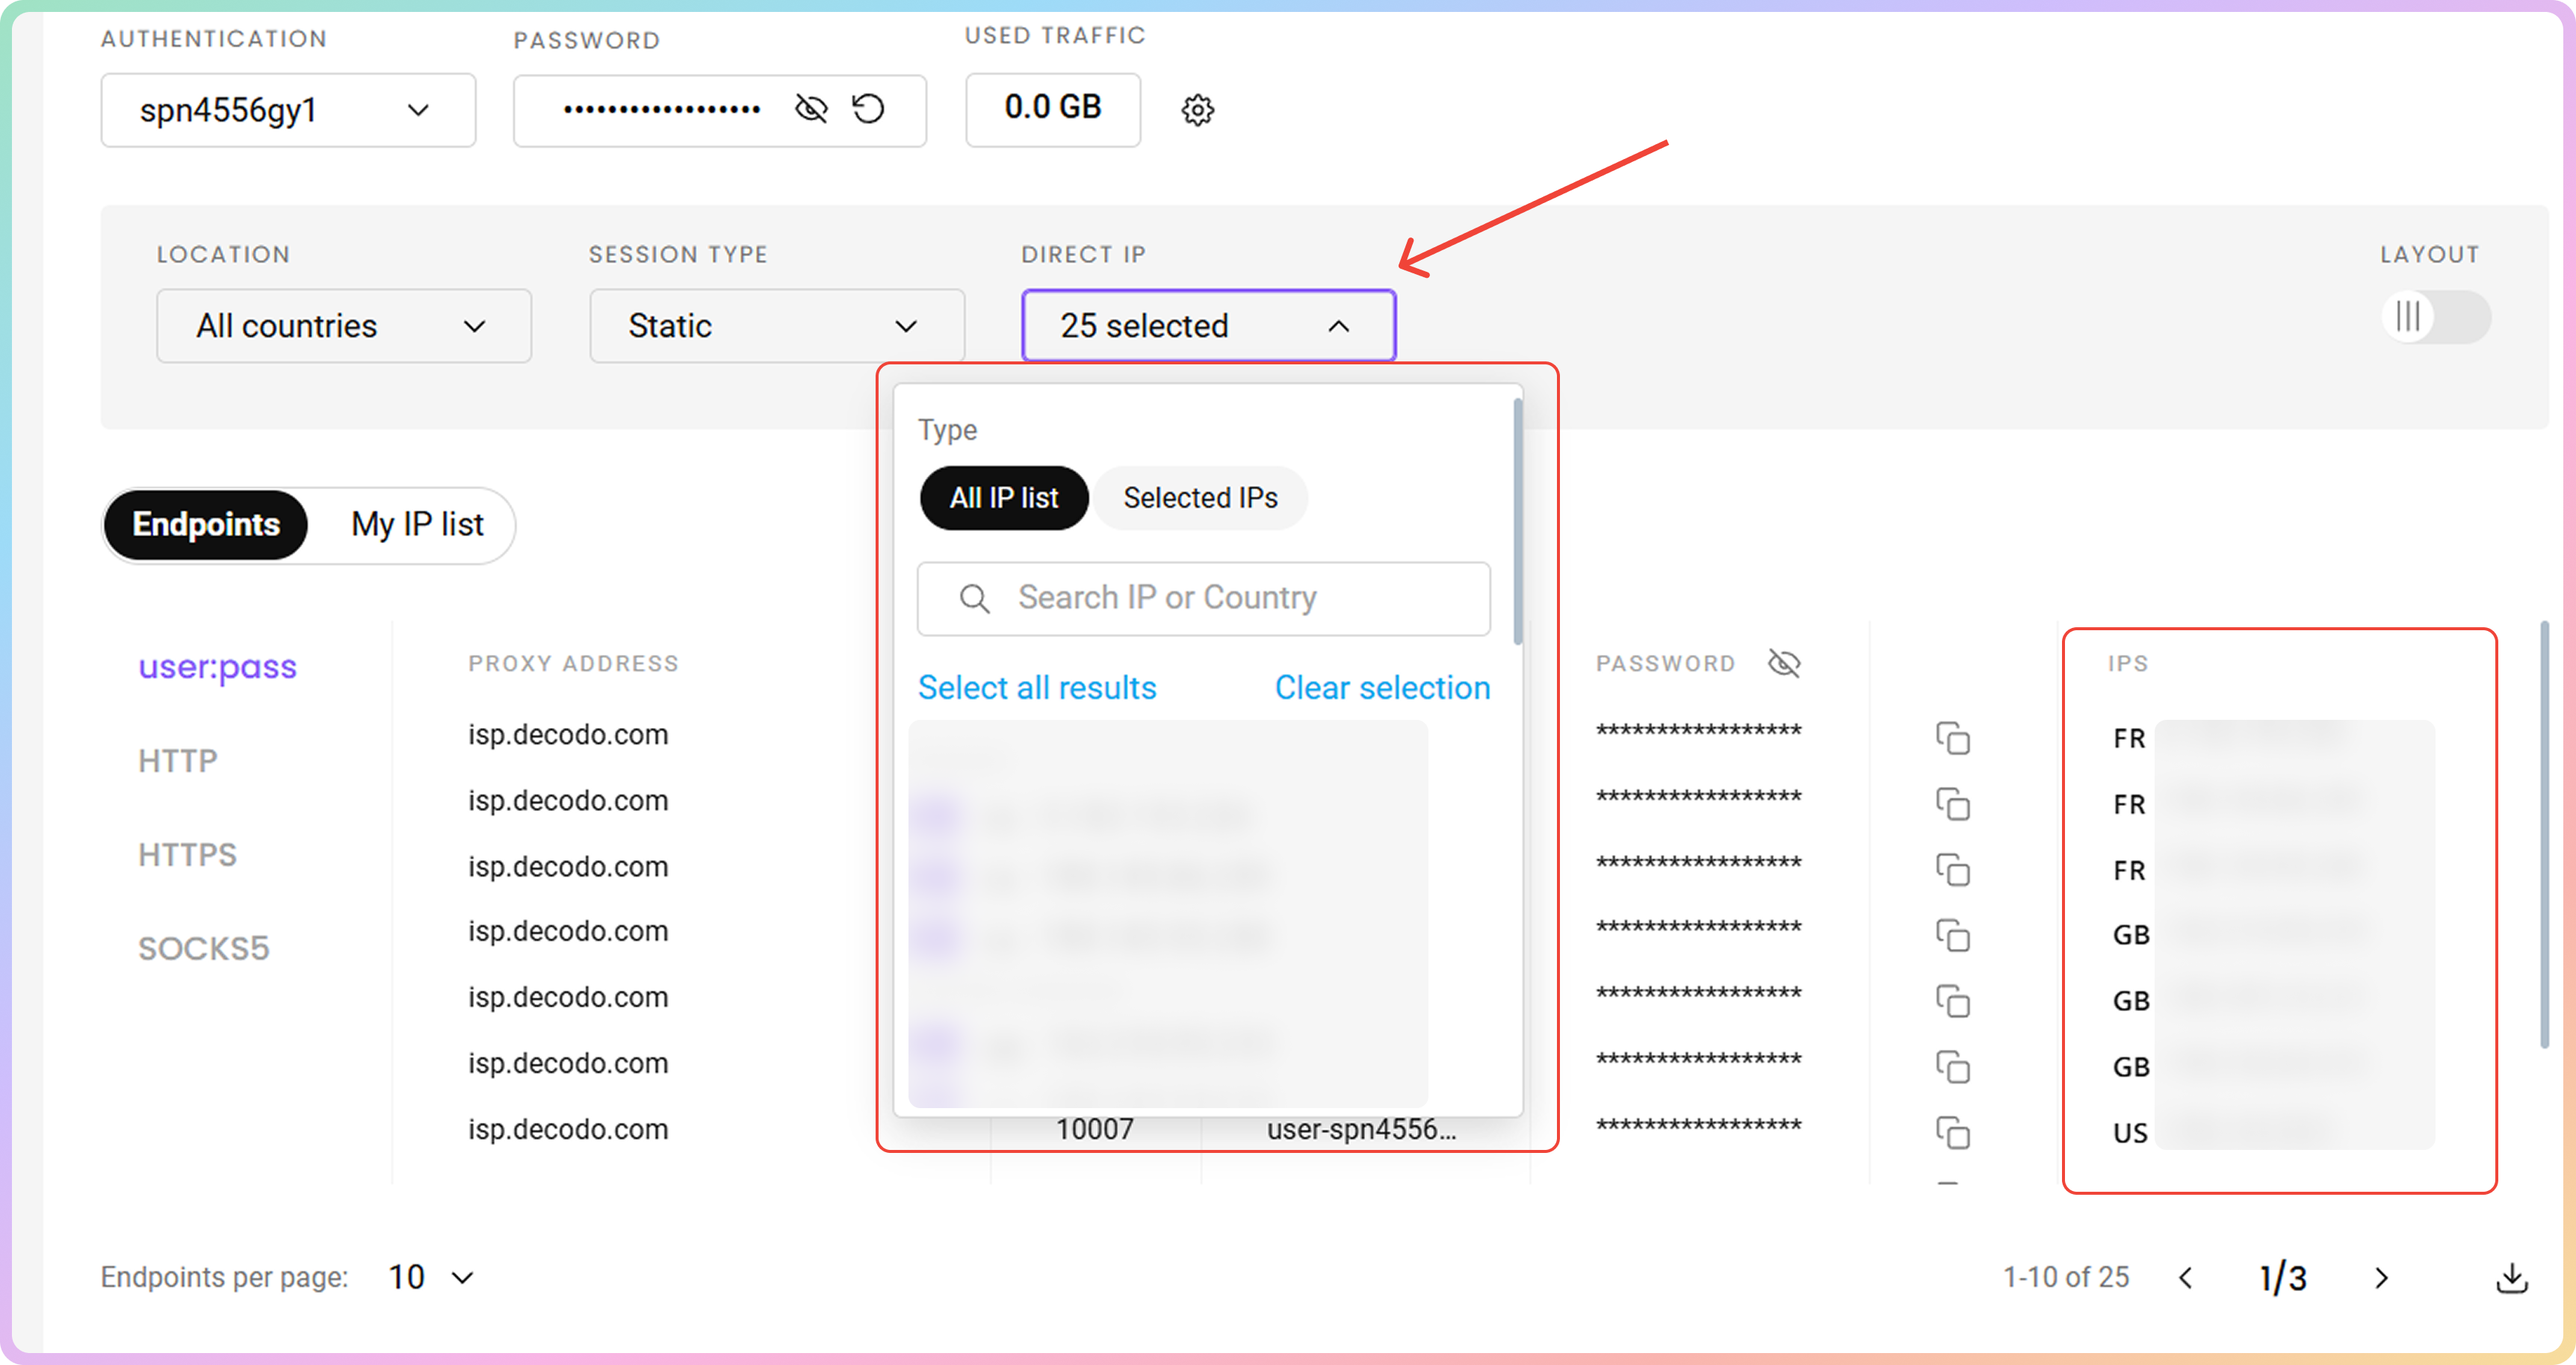The width and height of the screenshot is (2576, 1365).
Task: Click the regenerate password icon
Action: pos(868,108)
